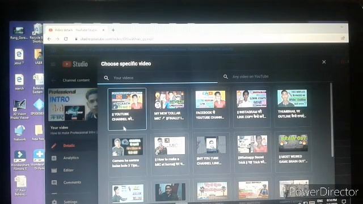Click the Details pencil icon
The height and width of the screenshot is (204, 363).
pyautogui.click(x=54, y=146)
